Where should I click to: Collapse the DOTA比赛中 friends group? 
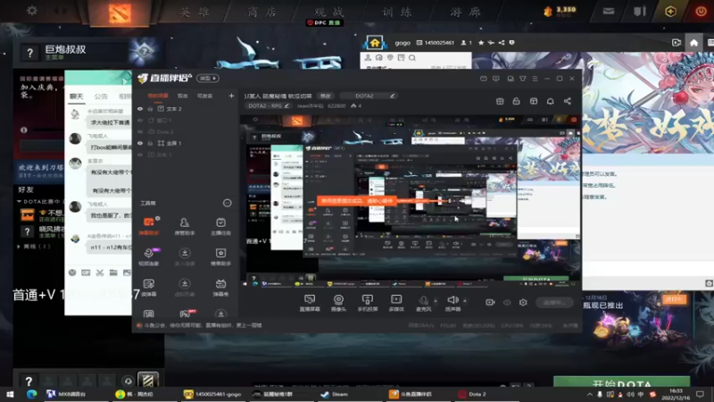[x=19, y=201]
